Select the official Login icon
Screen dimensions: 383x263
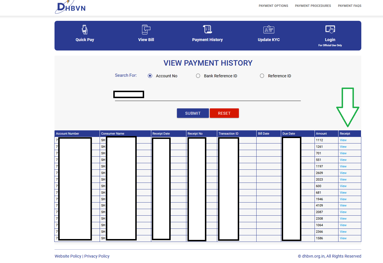(330, 29)
